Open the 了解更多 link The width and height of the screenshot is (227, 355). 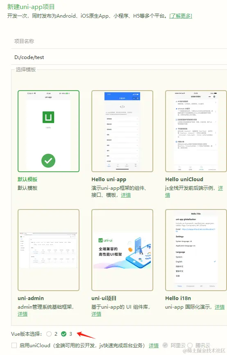coord(181,16)
